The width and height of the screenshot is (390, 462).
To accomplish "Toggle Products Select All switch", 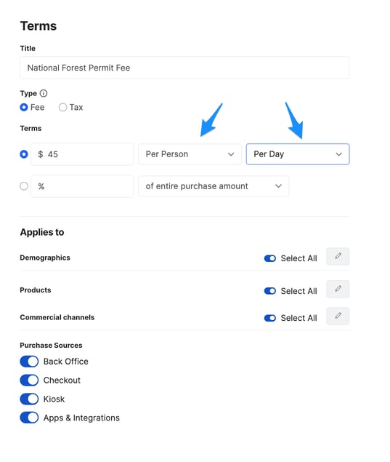I will (x=270, y=291).
